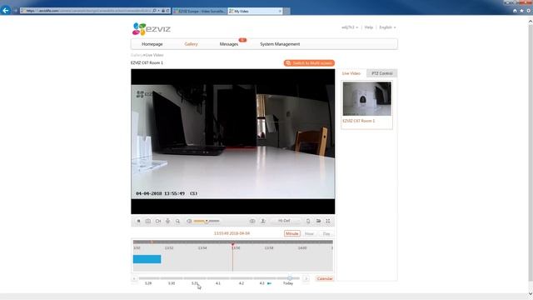Viewport: 533px width, 300px height.
Task: Click the browser back button
Action: (6, 11)
